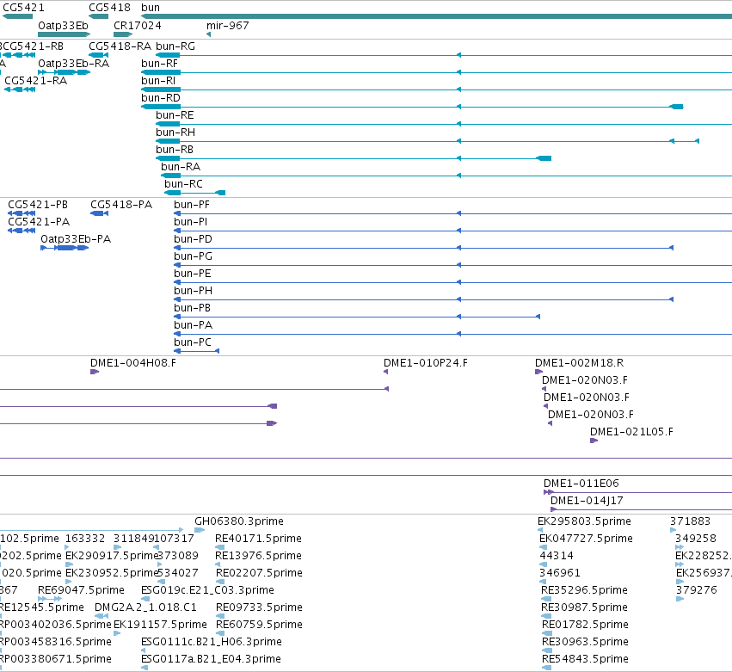Select the bun-RG transcript label

(175, 46)
